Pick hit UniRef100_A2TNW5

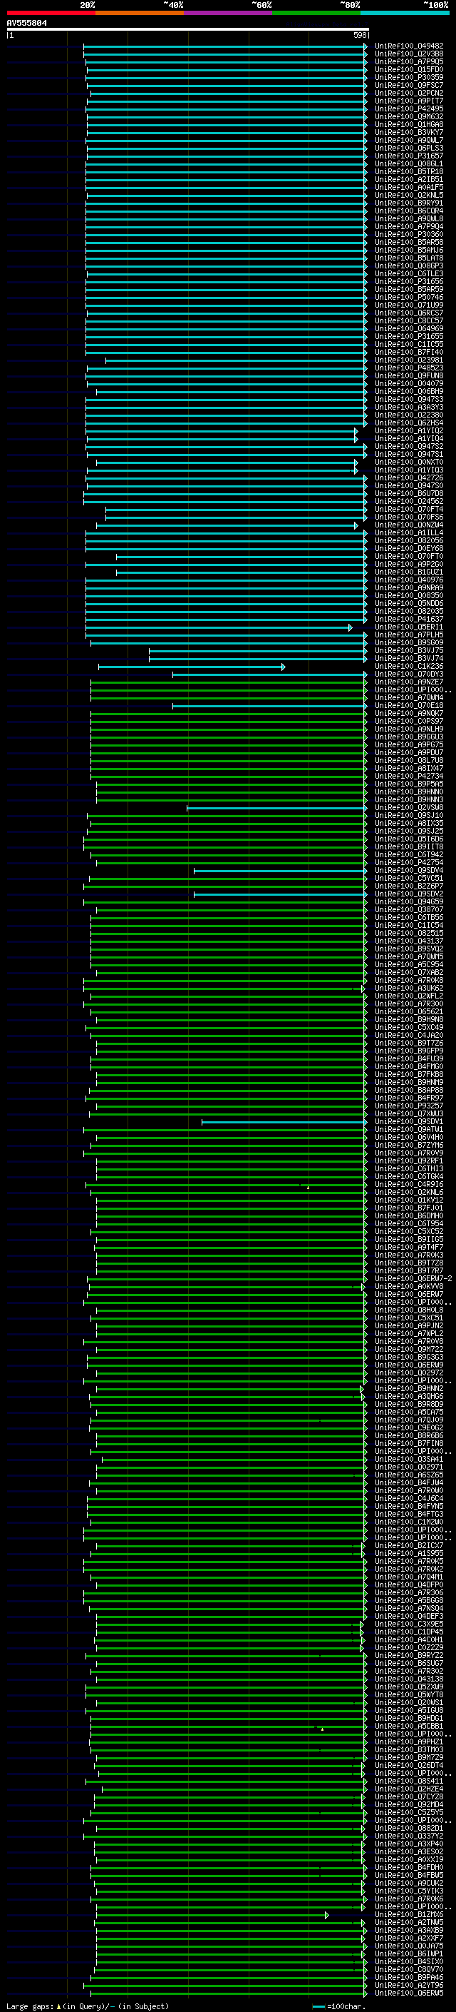pos(409,1922)
